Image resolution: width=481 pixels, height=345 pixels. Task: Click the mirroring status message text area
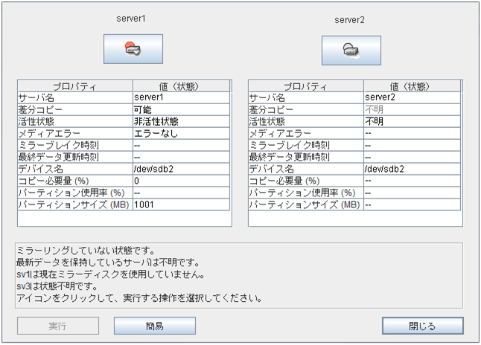pyautogui.click(x=241, y=274)
